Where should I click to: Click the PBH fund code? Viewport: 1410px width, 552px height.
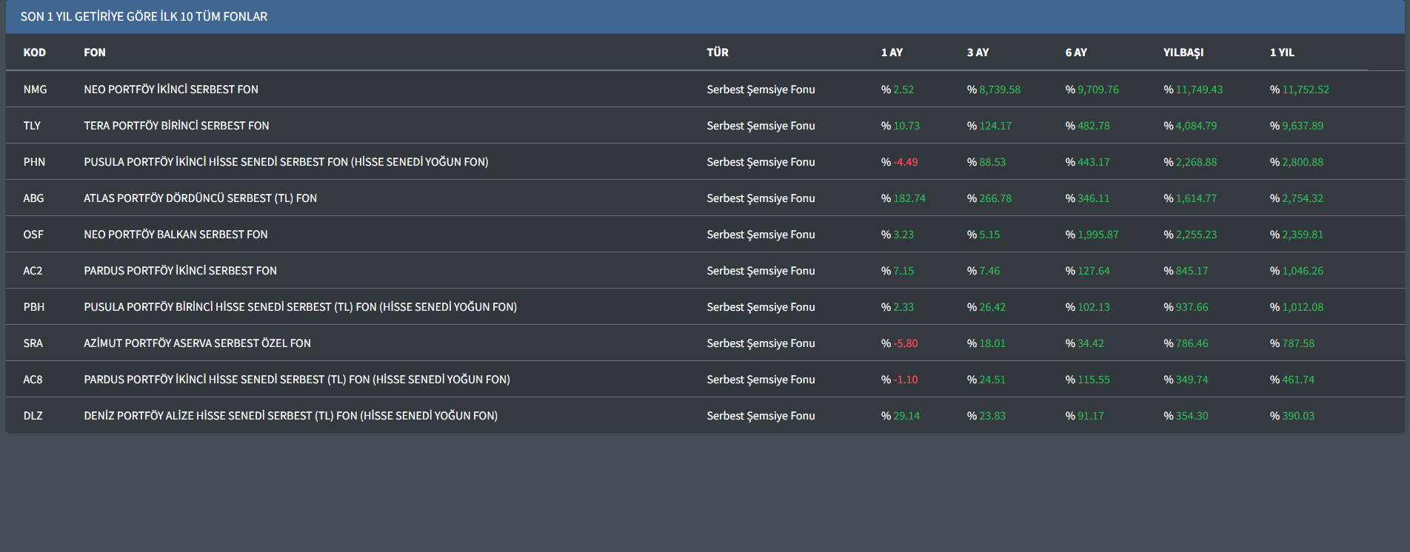pos(34,307)
